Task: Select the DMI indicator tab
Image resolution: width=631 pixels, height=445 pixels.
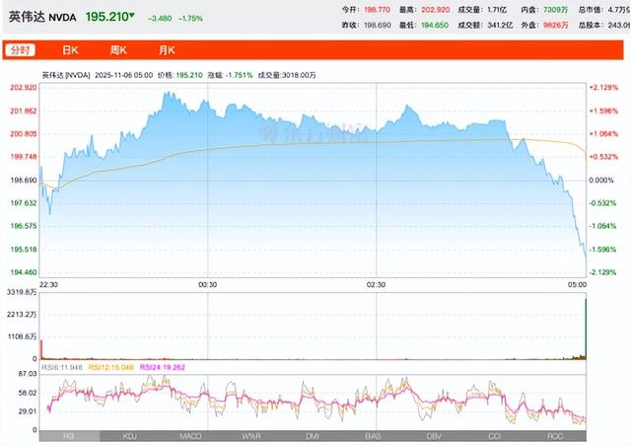Action: coord(313,436)
